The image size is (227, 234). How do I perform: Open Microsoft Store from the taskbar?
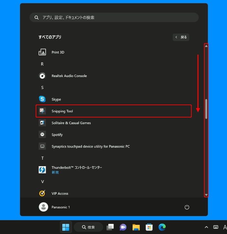pyautogui.click(x=149, y=227)
